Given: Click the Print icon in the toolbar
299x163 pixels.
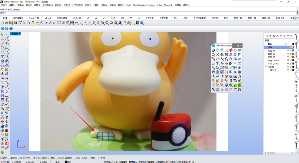Looking at the screenshot, I should (x=15, y=23).
